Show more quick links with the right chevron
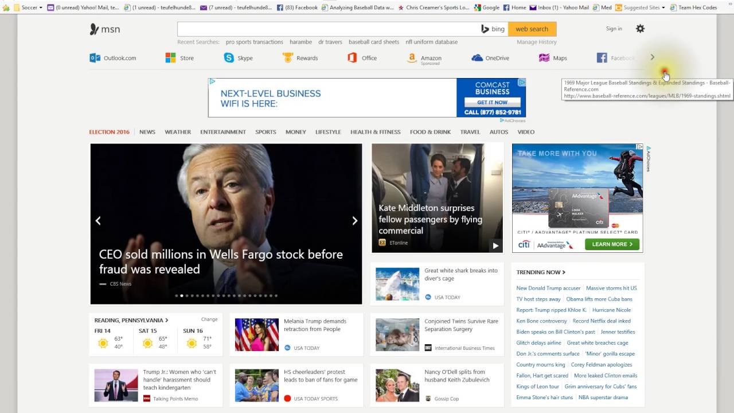 652,57
